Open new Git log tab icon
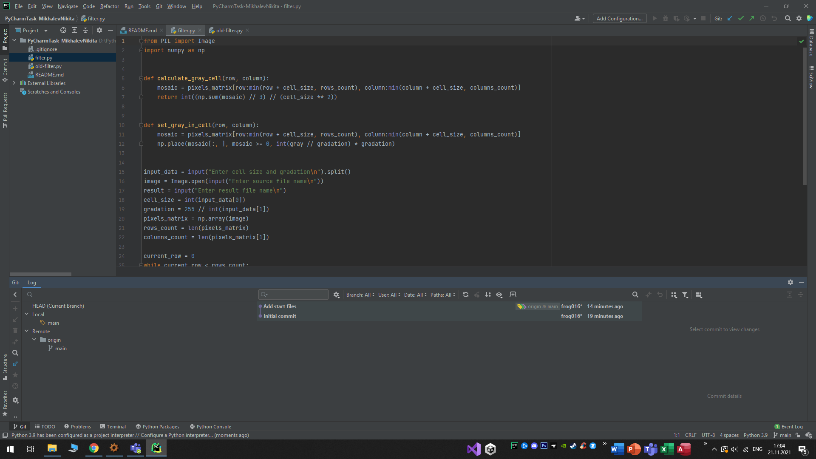 tap(513, 295)
